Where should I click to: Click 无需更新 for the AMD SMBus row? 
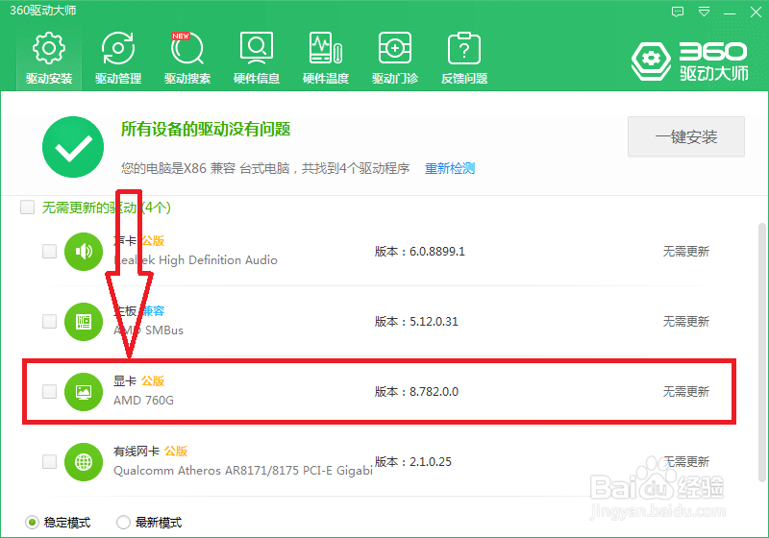[x=686, y=322]
